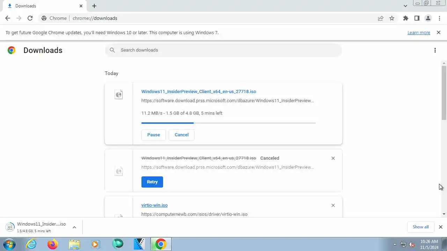Reload the downloads page
The height and width of the screenshot is (251, 447).
(30, 18)
